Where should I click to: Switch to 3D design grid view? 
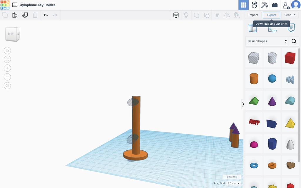point(244,5)
